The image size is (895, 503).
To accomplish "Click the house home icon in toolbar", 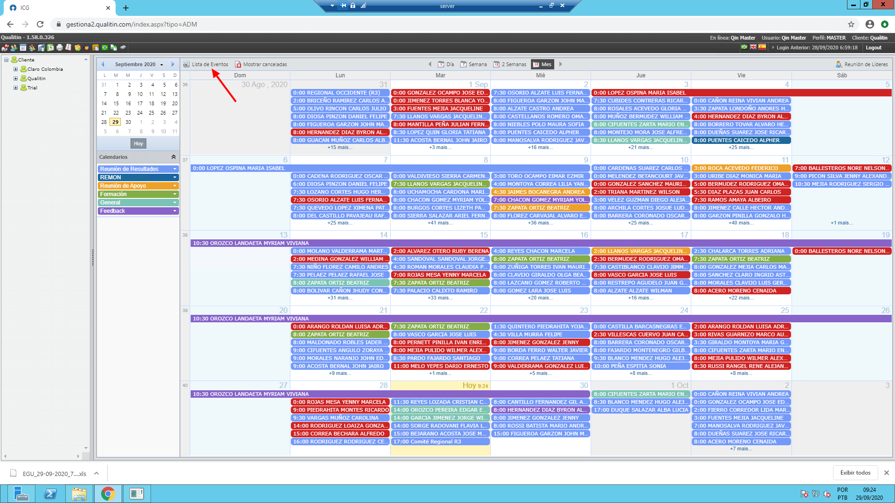I will (x=5, y=48).
